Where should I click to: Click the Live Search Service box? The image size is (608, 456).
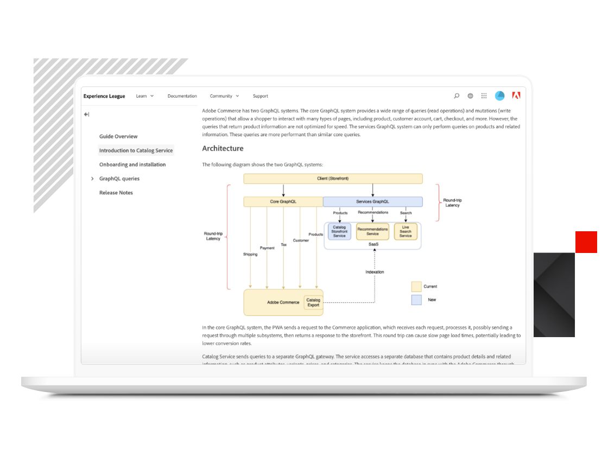pyautogui.click(x=406, y=231)
